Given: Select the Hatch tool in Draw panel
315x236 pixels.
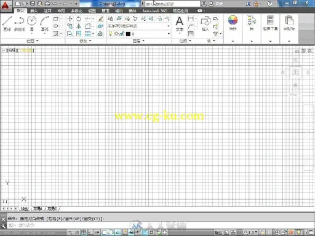Looking at the screenshot, I should [55, 33].
